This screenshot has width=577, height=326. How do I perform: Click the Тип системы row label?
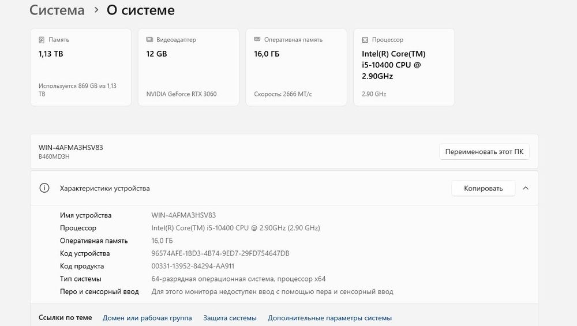point(81,279)
